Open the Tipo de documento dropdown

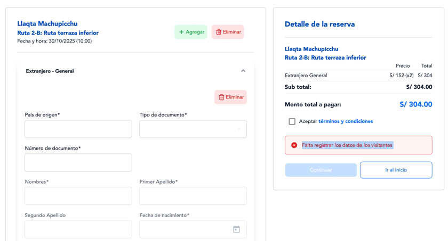pos(193,129)
